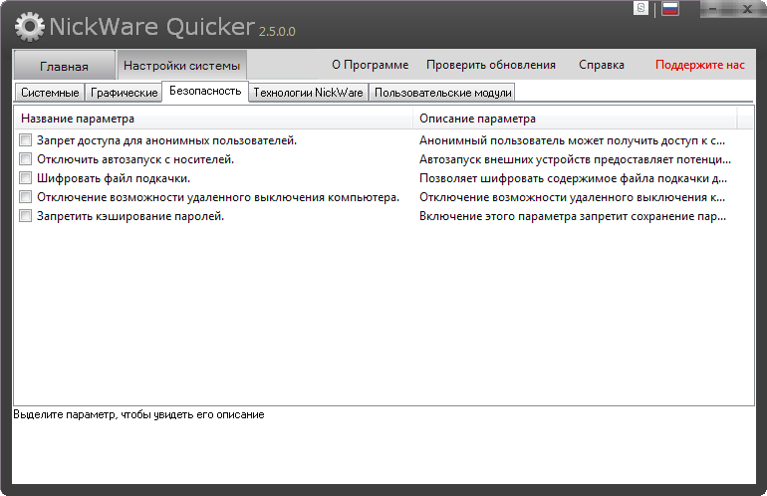Minimize the NickWare Quicker window
This screenshot has width=767, height=496.
[712, 9]
